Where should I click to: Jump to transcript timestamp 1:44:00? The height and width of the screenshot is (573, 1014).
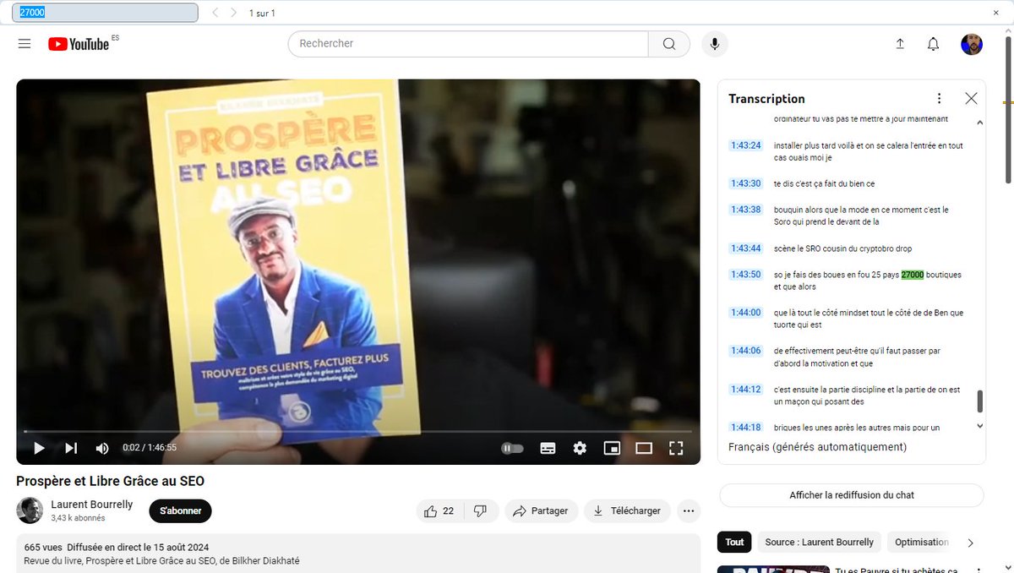746,313
